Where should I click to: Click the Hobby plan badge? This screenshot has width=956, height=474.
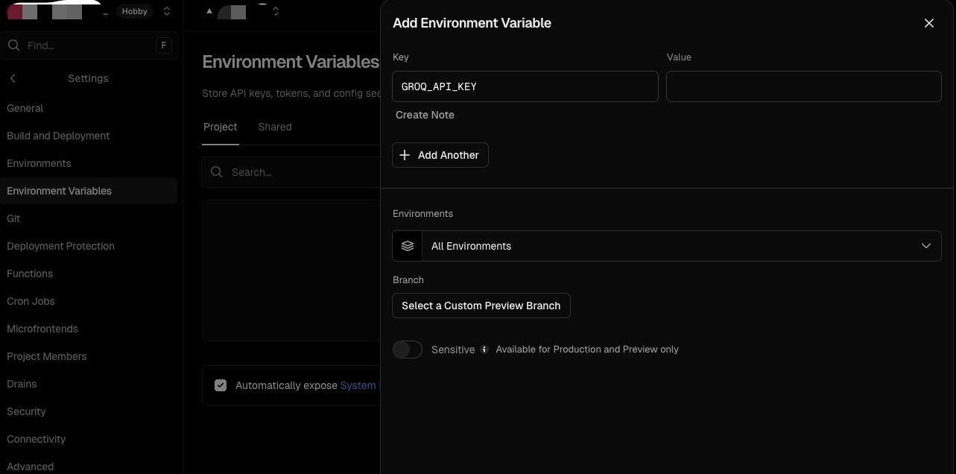click(x=135, y=11)
